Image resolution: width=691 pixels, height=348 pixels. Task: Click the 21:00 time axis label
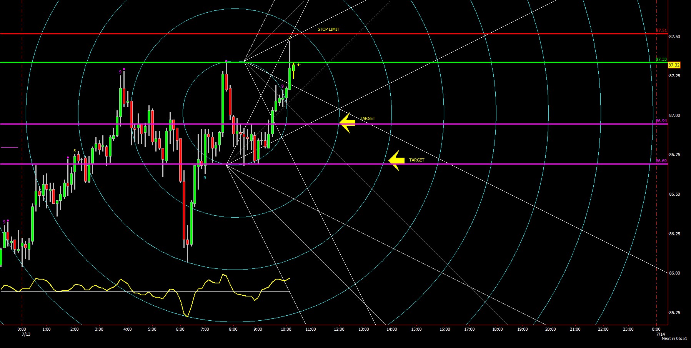coord(575,329)
